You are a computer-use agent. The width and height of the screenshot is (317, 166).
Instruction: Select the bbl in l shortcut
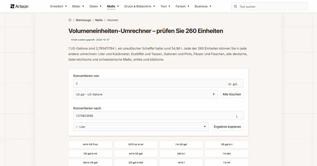181,154
